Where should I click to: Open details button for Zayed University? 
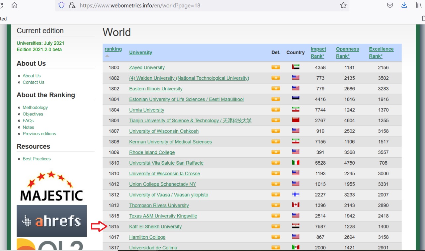click(x=275, y=67)
